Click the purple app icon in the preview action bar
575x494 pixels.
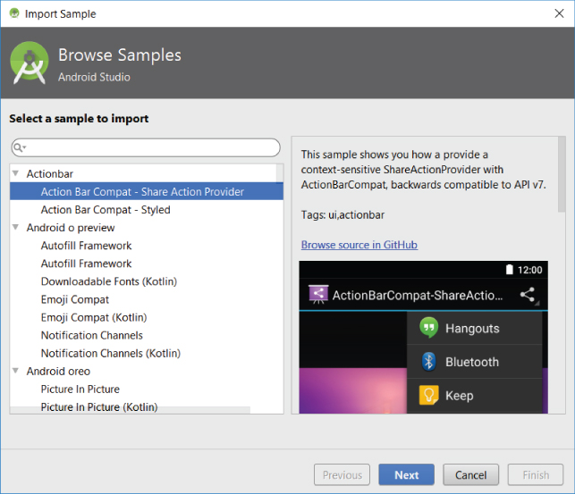pos(318,295)
